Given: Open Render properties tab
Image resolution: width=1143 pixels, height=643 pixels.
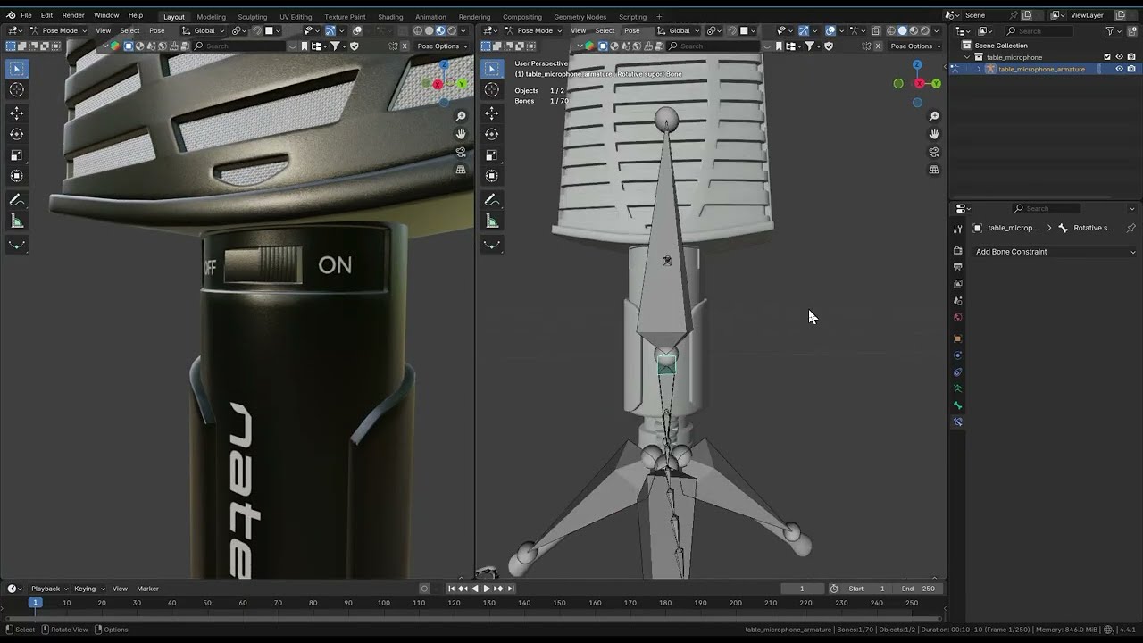Looking at the screenshot, I should coord(957,251).
